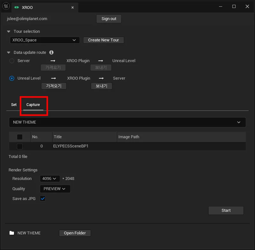The image size is (255, 250).
Task: Close the XROO window
Action: point(247,6)
